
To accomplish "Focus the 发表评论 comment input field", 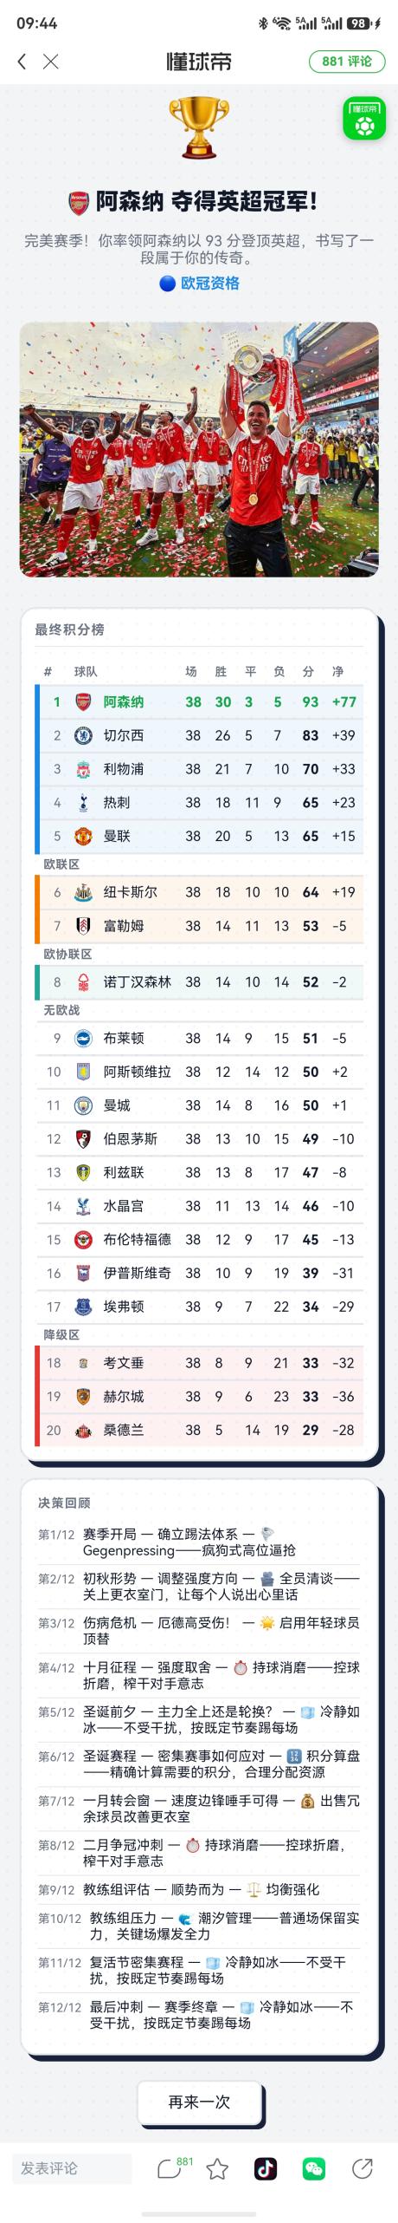I will pyautogui.click(x=72, y=2168).
